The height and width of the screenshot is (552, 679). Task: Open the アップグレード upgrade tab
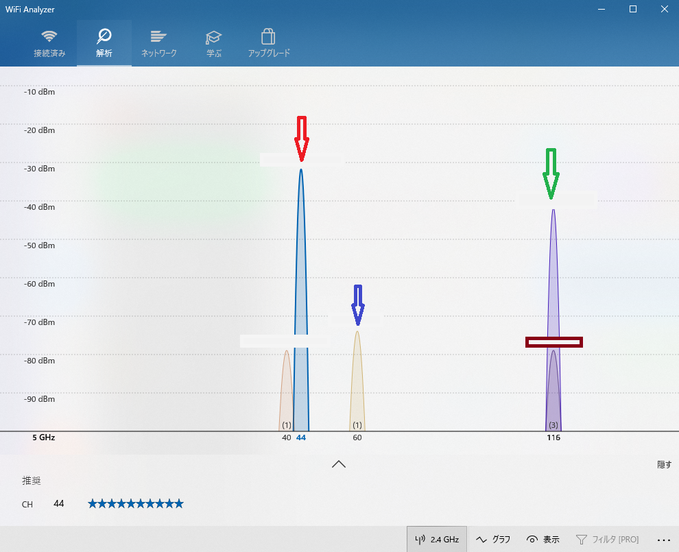click(268, 43)
